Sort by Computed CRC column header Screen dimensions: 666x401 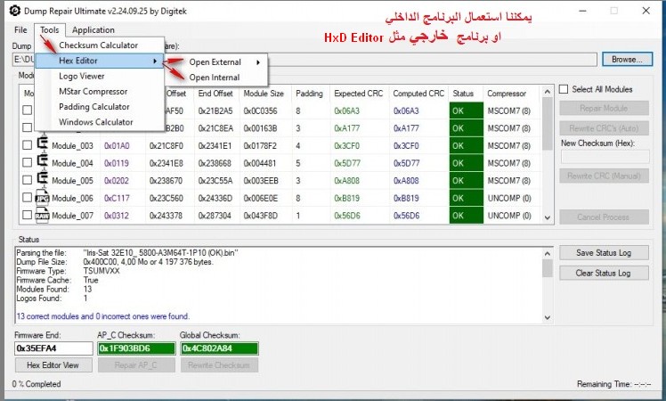point(418,94)
